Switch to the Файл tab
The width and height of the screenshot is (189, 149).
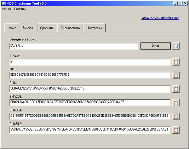[12, 28]
